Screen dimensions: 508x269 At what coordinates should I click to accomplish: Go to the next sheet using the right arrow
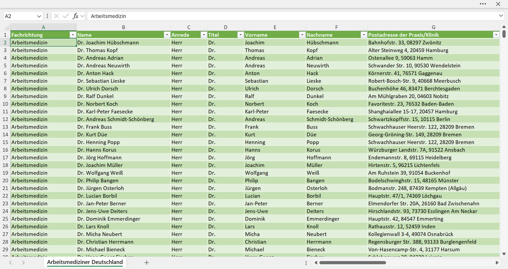coord(23,262)
